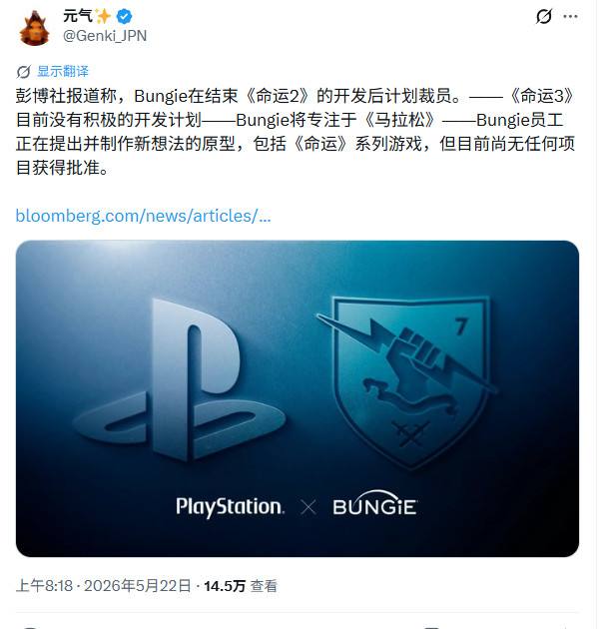
Task: Open the PlayStation × Bungie attached image
Action: [298, 398]
